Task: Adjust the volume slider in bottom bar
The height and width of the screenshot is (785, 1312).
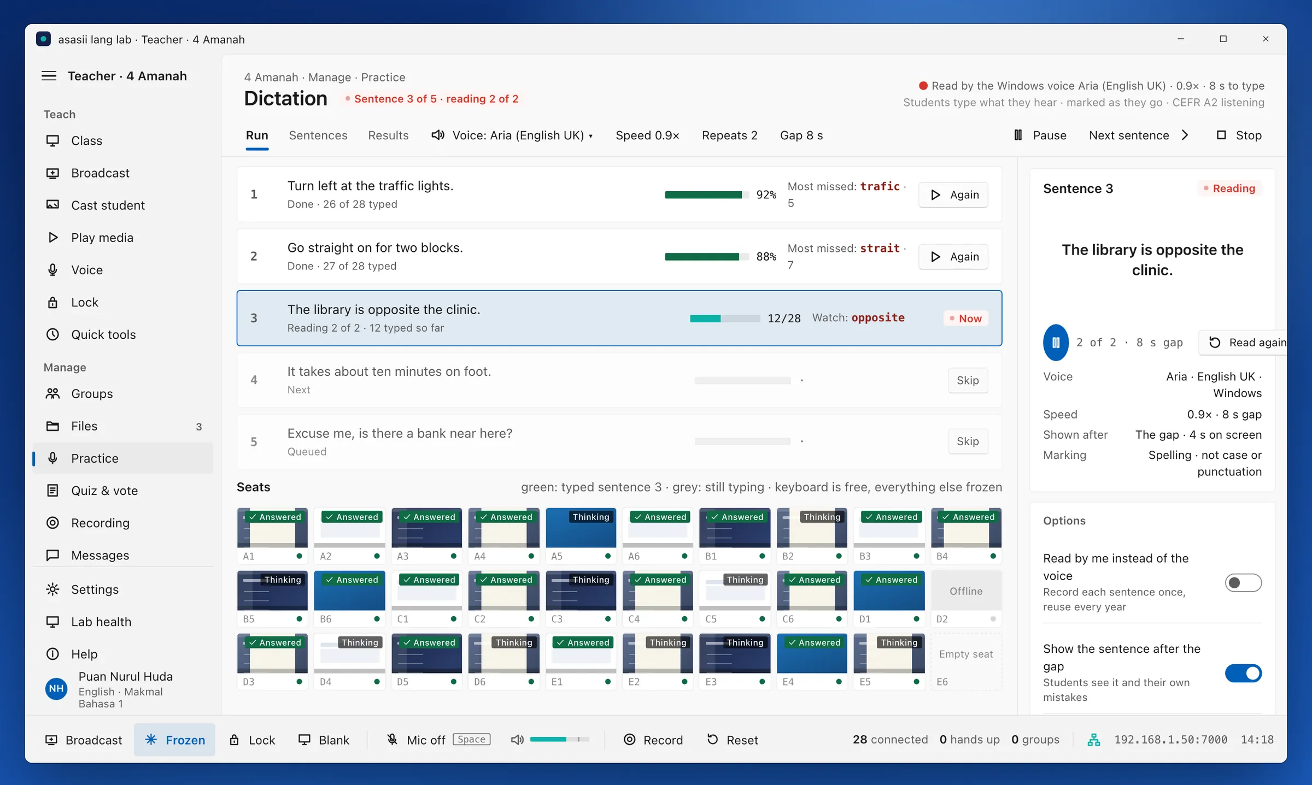Action: pos(559,740)
